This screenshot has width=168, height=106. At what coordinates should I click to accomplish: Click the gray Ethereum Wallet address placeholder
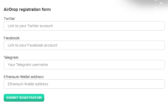tap(28, 84)
